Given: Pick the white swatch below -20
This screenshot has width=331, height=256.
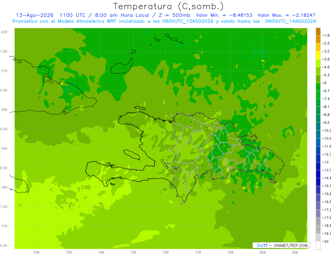Looking at the screenshot, I should (x=318, y=245).
